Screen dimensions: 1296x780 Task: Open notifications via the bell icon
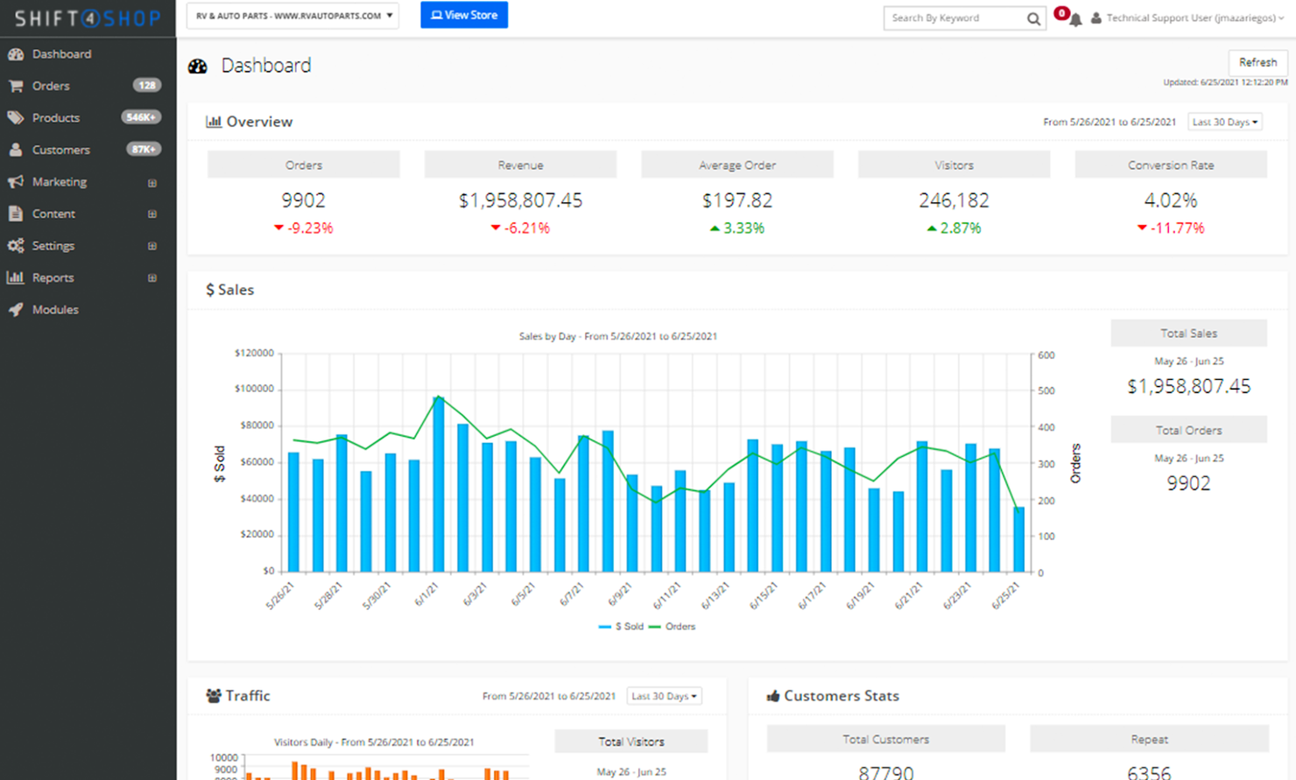1075,18
